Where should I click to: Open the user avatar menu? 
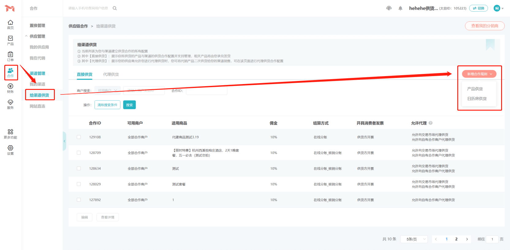[x=498, y=8]
